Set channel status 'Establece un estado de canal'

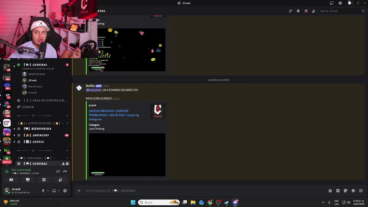(x=38, y=69)
